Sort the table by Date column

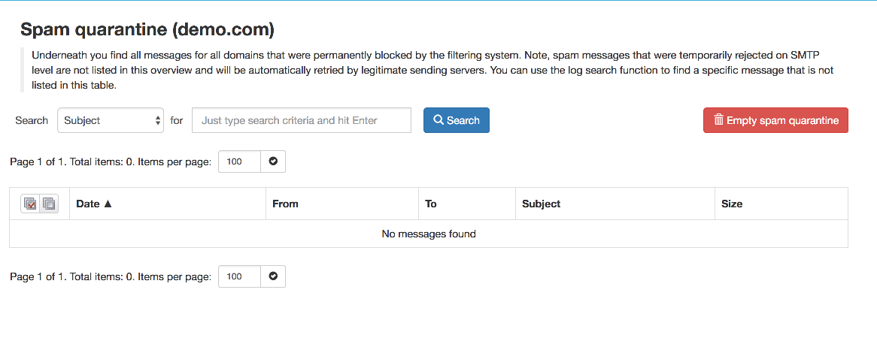point(87,204)
